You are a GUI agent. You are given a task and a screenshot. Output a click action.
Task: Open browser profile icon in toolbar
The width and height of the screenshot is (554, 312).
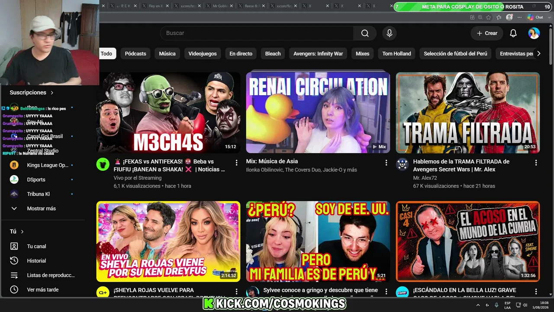click(509, 17)
